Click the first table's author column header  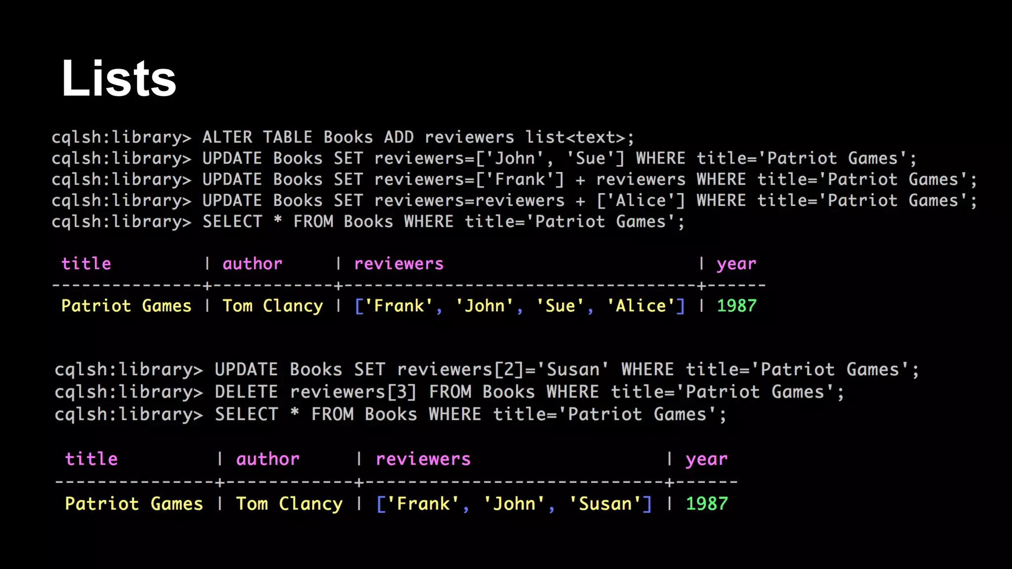click(x=252, y=264)
